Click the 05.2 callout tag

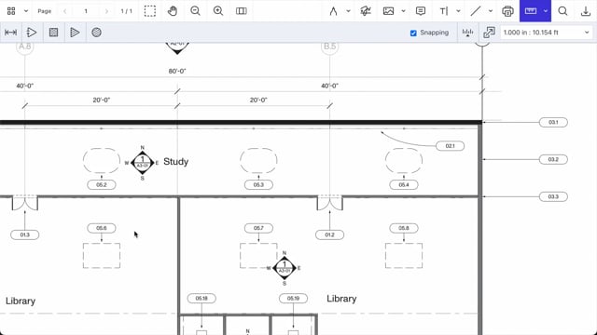click(x=102, y=185)
